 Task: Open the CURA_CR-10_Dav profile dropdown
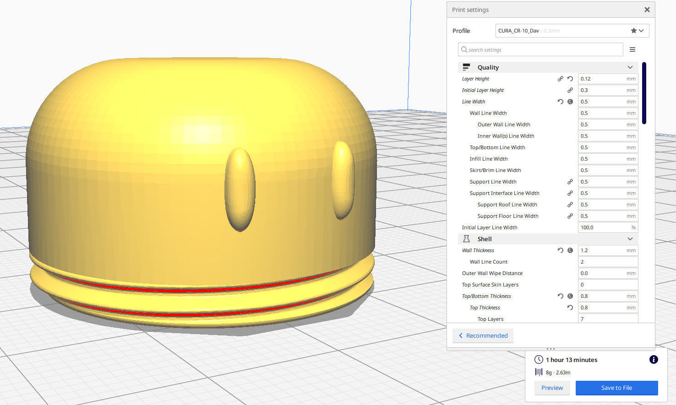tap(572, 31)
